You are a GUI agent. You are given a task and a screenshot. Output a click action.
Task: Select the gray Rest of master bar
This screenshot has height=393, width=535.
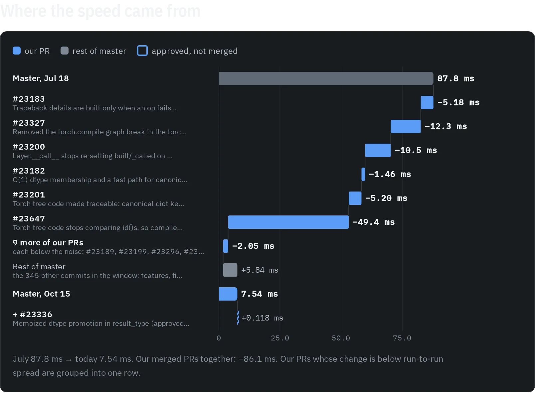coord(230,270)
